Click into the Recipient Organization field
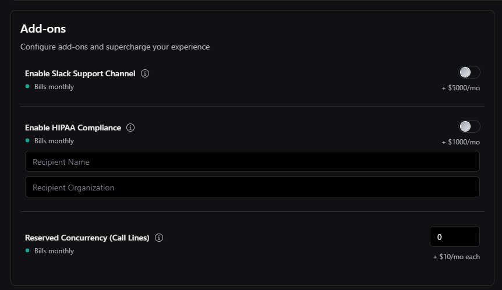 tap(252, 188)
